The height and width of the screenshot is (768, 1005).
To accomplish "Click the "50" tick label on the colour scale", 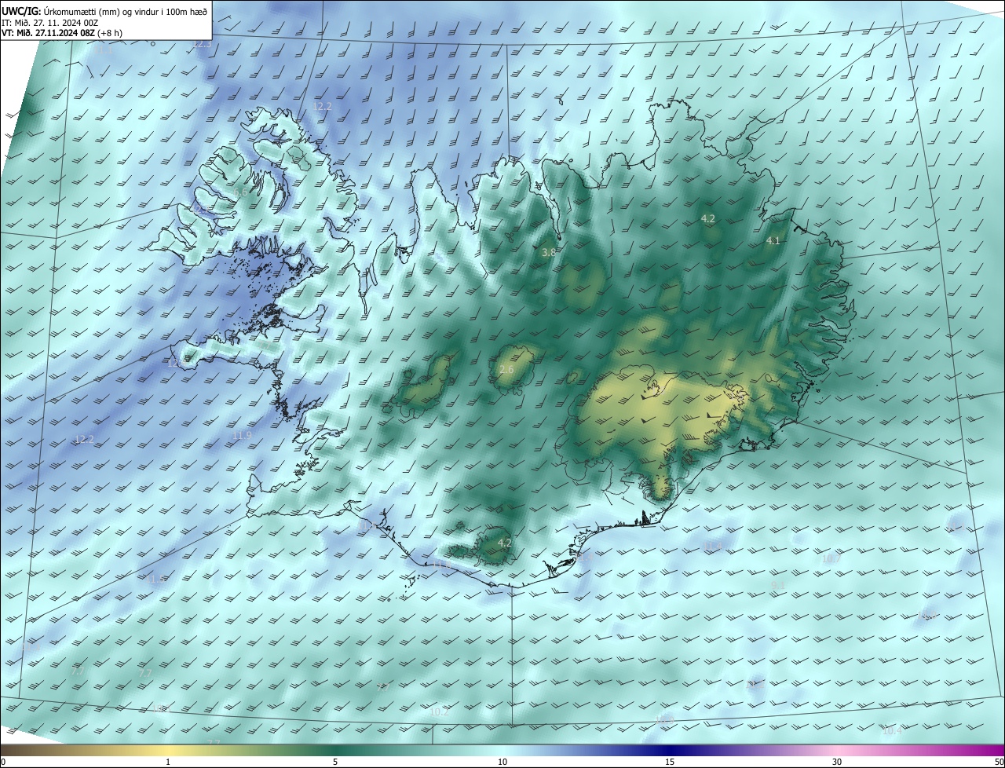I will click(x=998, y=762).
